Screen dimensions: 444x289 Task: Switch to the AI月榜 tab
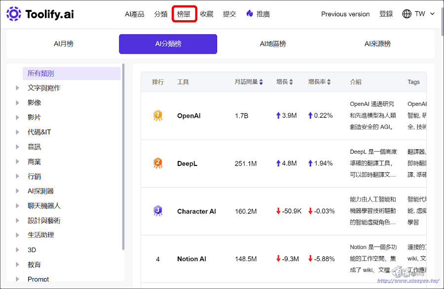pyautogui.click(x=64, y=44)
